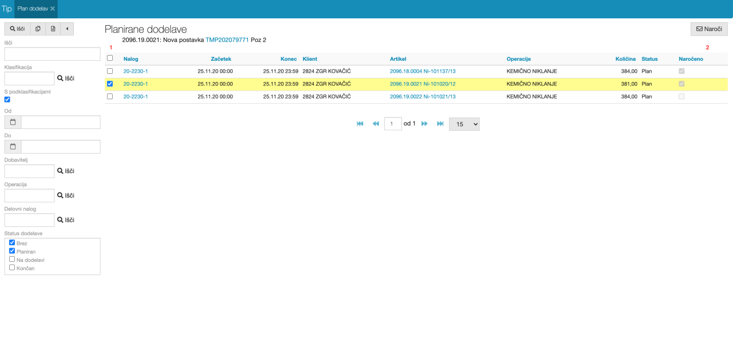Open the page size dropdown showing 15
Viewport: 733px width, 341px height.
464,124
